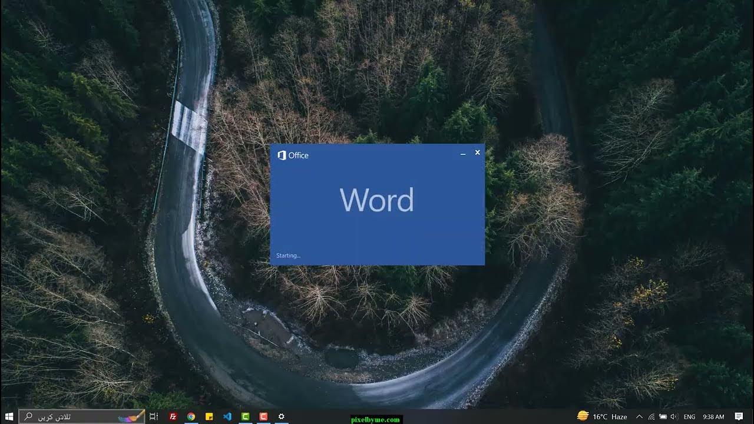Open the clock showing 9:38 AM

(713, 416)
